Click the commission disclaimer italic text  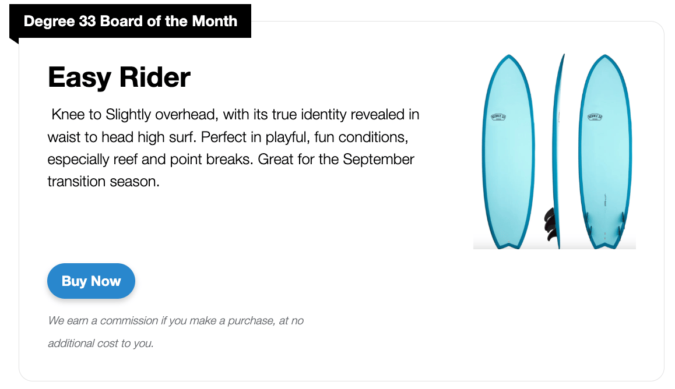175,332
